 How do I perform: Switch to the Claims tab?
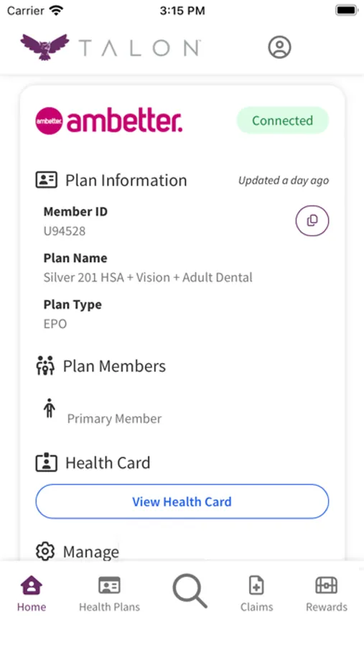(256, 594)
